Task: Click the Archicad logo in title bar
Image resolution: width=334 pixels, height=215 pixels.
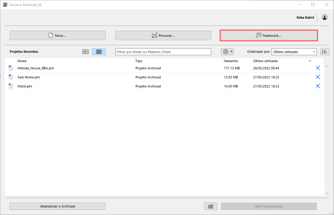Action: coord(5,5)
